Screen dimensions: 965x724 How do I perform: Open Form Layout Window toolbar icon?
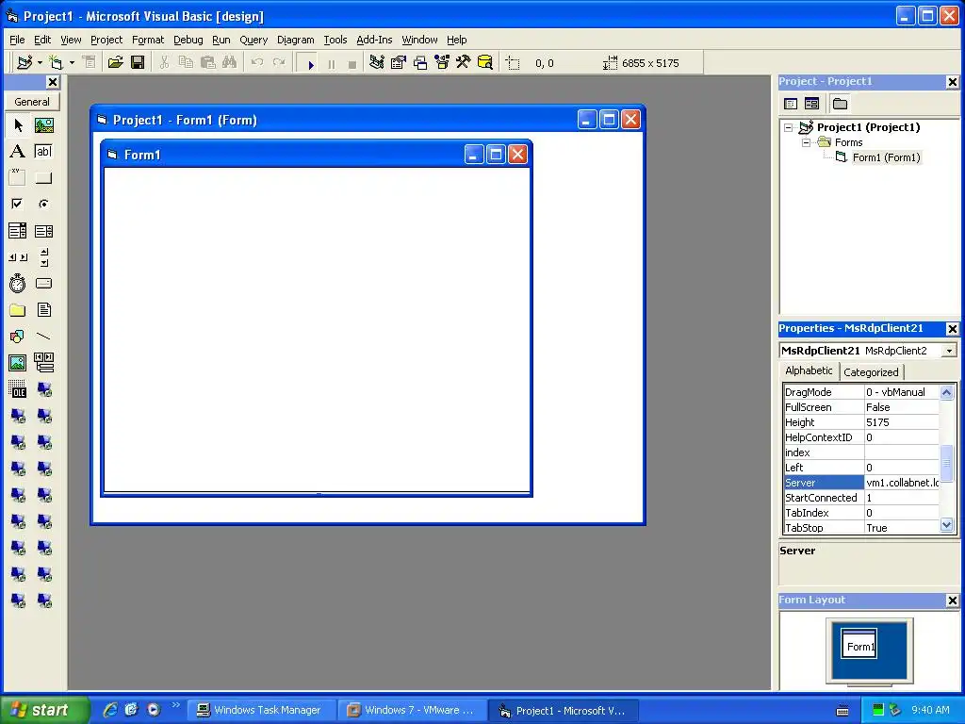(420, 63)
